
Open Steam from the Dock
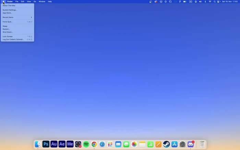(166, 144)
